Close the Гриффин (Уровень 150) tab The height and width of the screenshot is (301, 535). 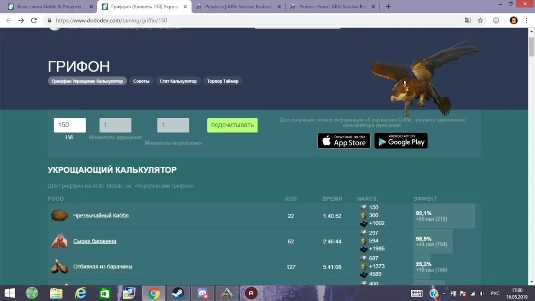click(x=185, y=7)
